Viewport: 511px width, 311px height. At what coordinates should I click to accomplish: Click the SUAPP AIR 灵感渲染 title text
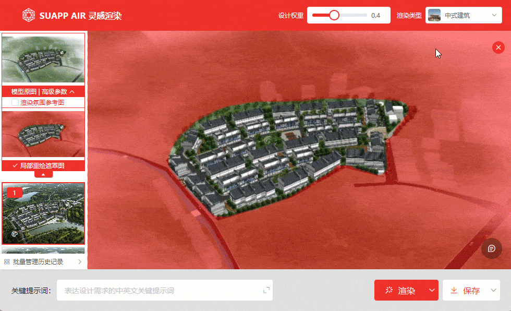80,16
